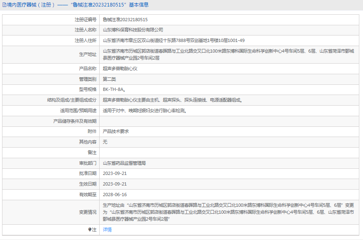
Task: Click the 生产地址 label
Action: [88, 55]
